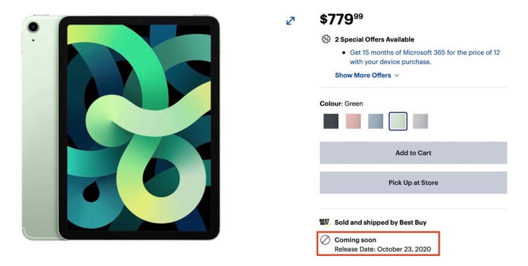Click the Best Buy logo icon
This screenshot has width=528, height=266.
[x=325, y=223]
